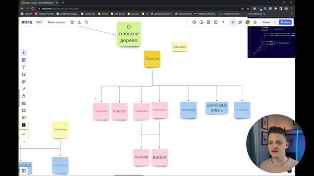
Task: Open board settings gear
Action: pyautogui.click(x=72, y=22)
